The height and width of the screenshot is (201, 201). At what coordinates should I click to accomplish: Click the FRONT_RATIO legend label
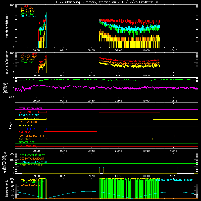[x=29, y=180]
